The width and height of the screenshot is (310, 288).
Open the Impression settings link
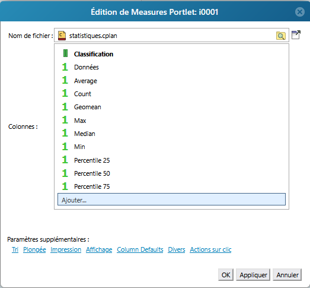66,249
